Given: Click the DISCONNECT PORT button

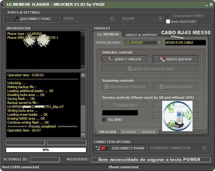Looking at the screenshot, I should [32, 19].
